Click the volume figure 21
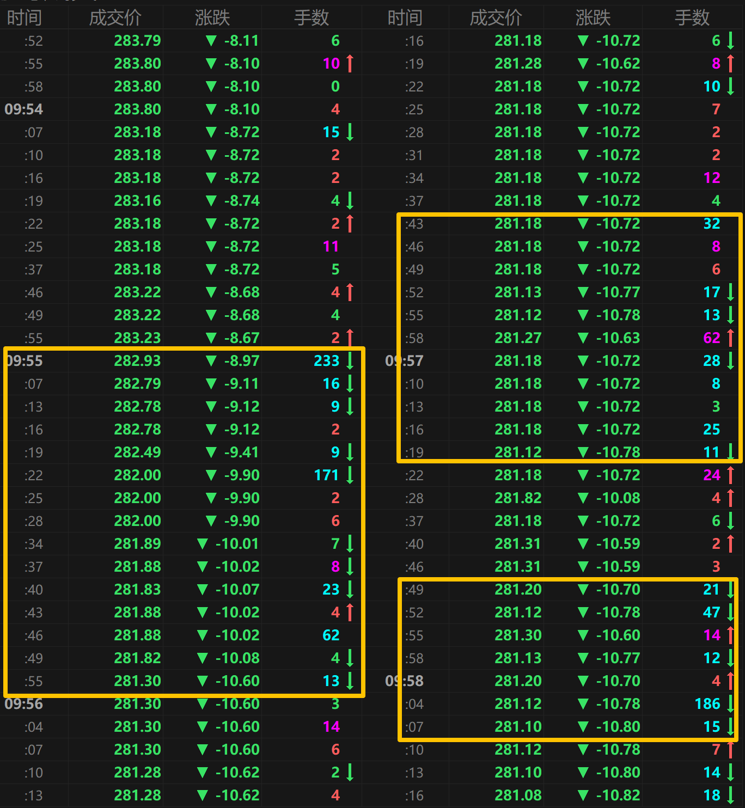 tap(711, 589)
